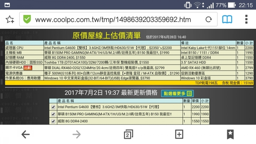
Task: Uncheck the B150M PRO GAMING checkbox
Action: (53, 114)
